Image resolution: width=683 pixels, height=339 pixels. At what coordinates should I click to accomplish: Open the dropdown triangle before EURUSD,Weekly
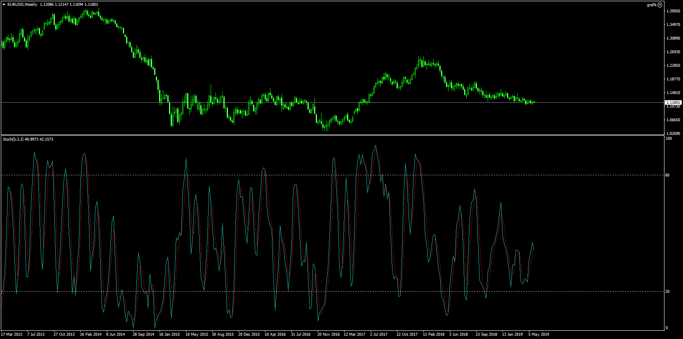tap(4, 5)
